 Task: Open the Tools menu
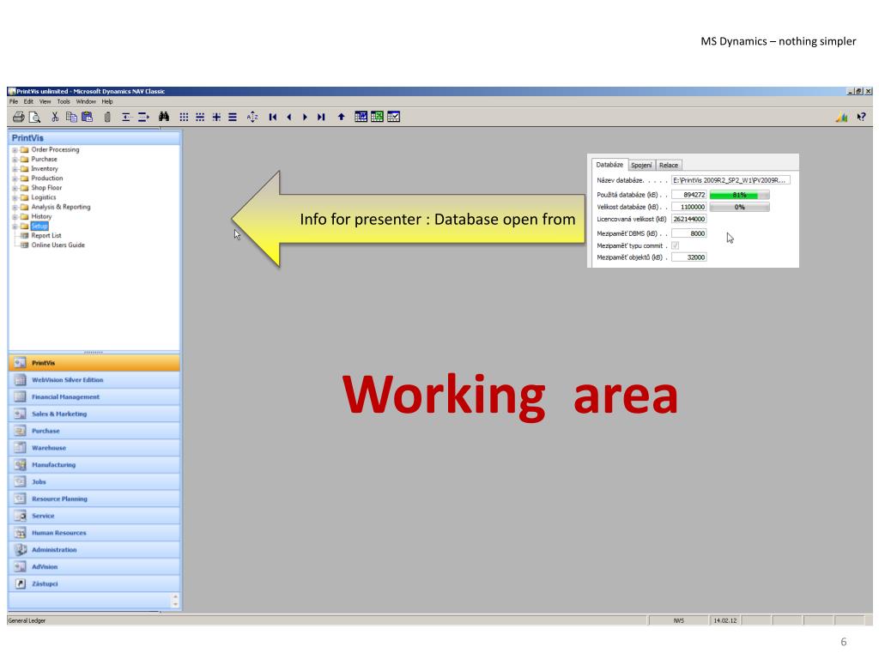click(64, 101)
